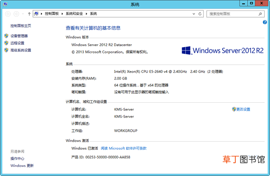Go up one level with the up arrow
Viewport: 270px width, 176px height.
(29, 14)
